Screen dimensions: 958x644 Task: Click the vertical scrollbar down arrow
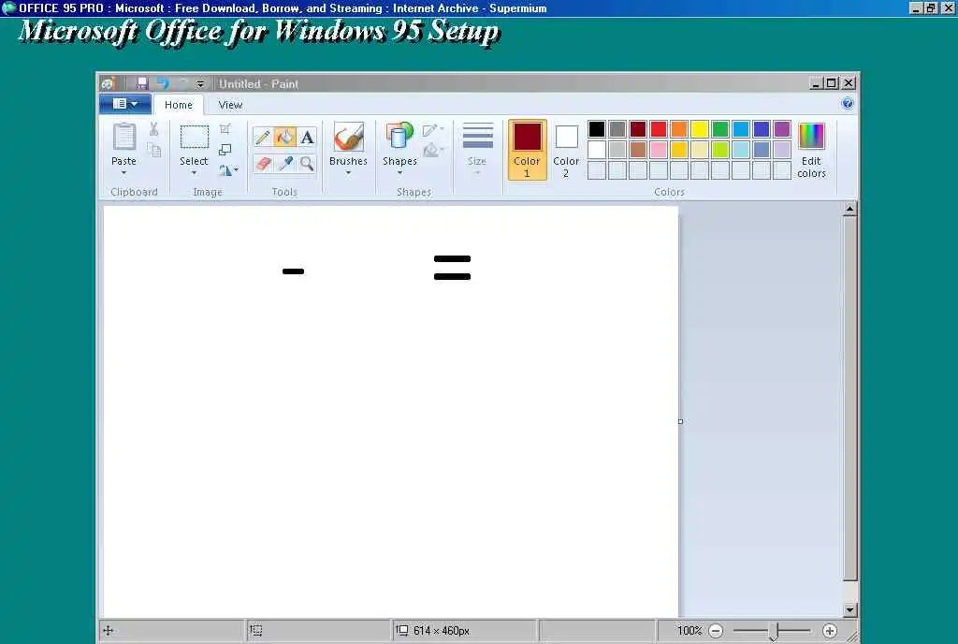[x=849, y=609]
